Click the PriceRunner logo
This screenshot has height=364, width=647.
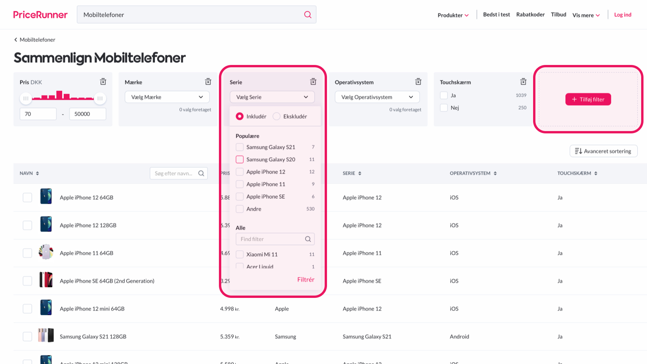[40, 15]
